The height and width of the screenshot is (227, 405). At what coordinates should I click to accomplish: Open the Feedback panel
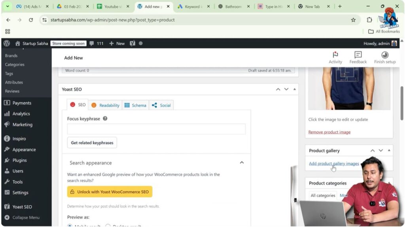coord(358,58)
